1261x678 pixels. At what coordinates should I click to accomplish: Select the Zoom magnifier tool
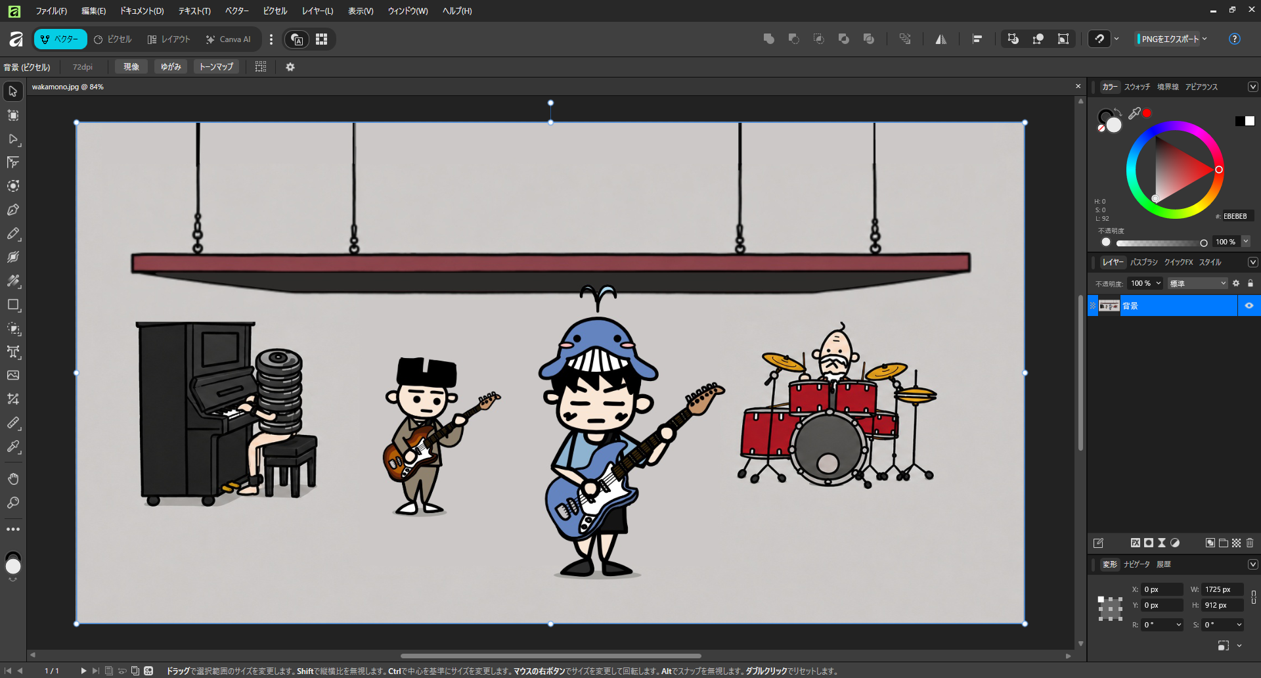(x=13, y=503)
